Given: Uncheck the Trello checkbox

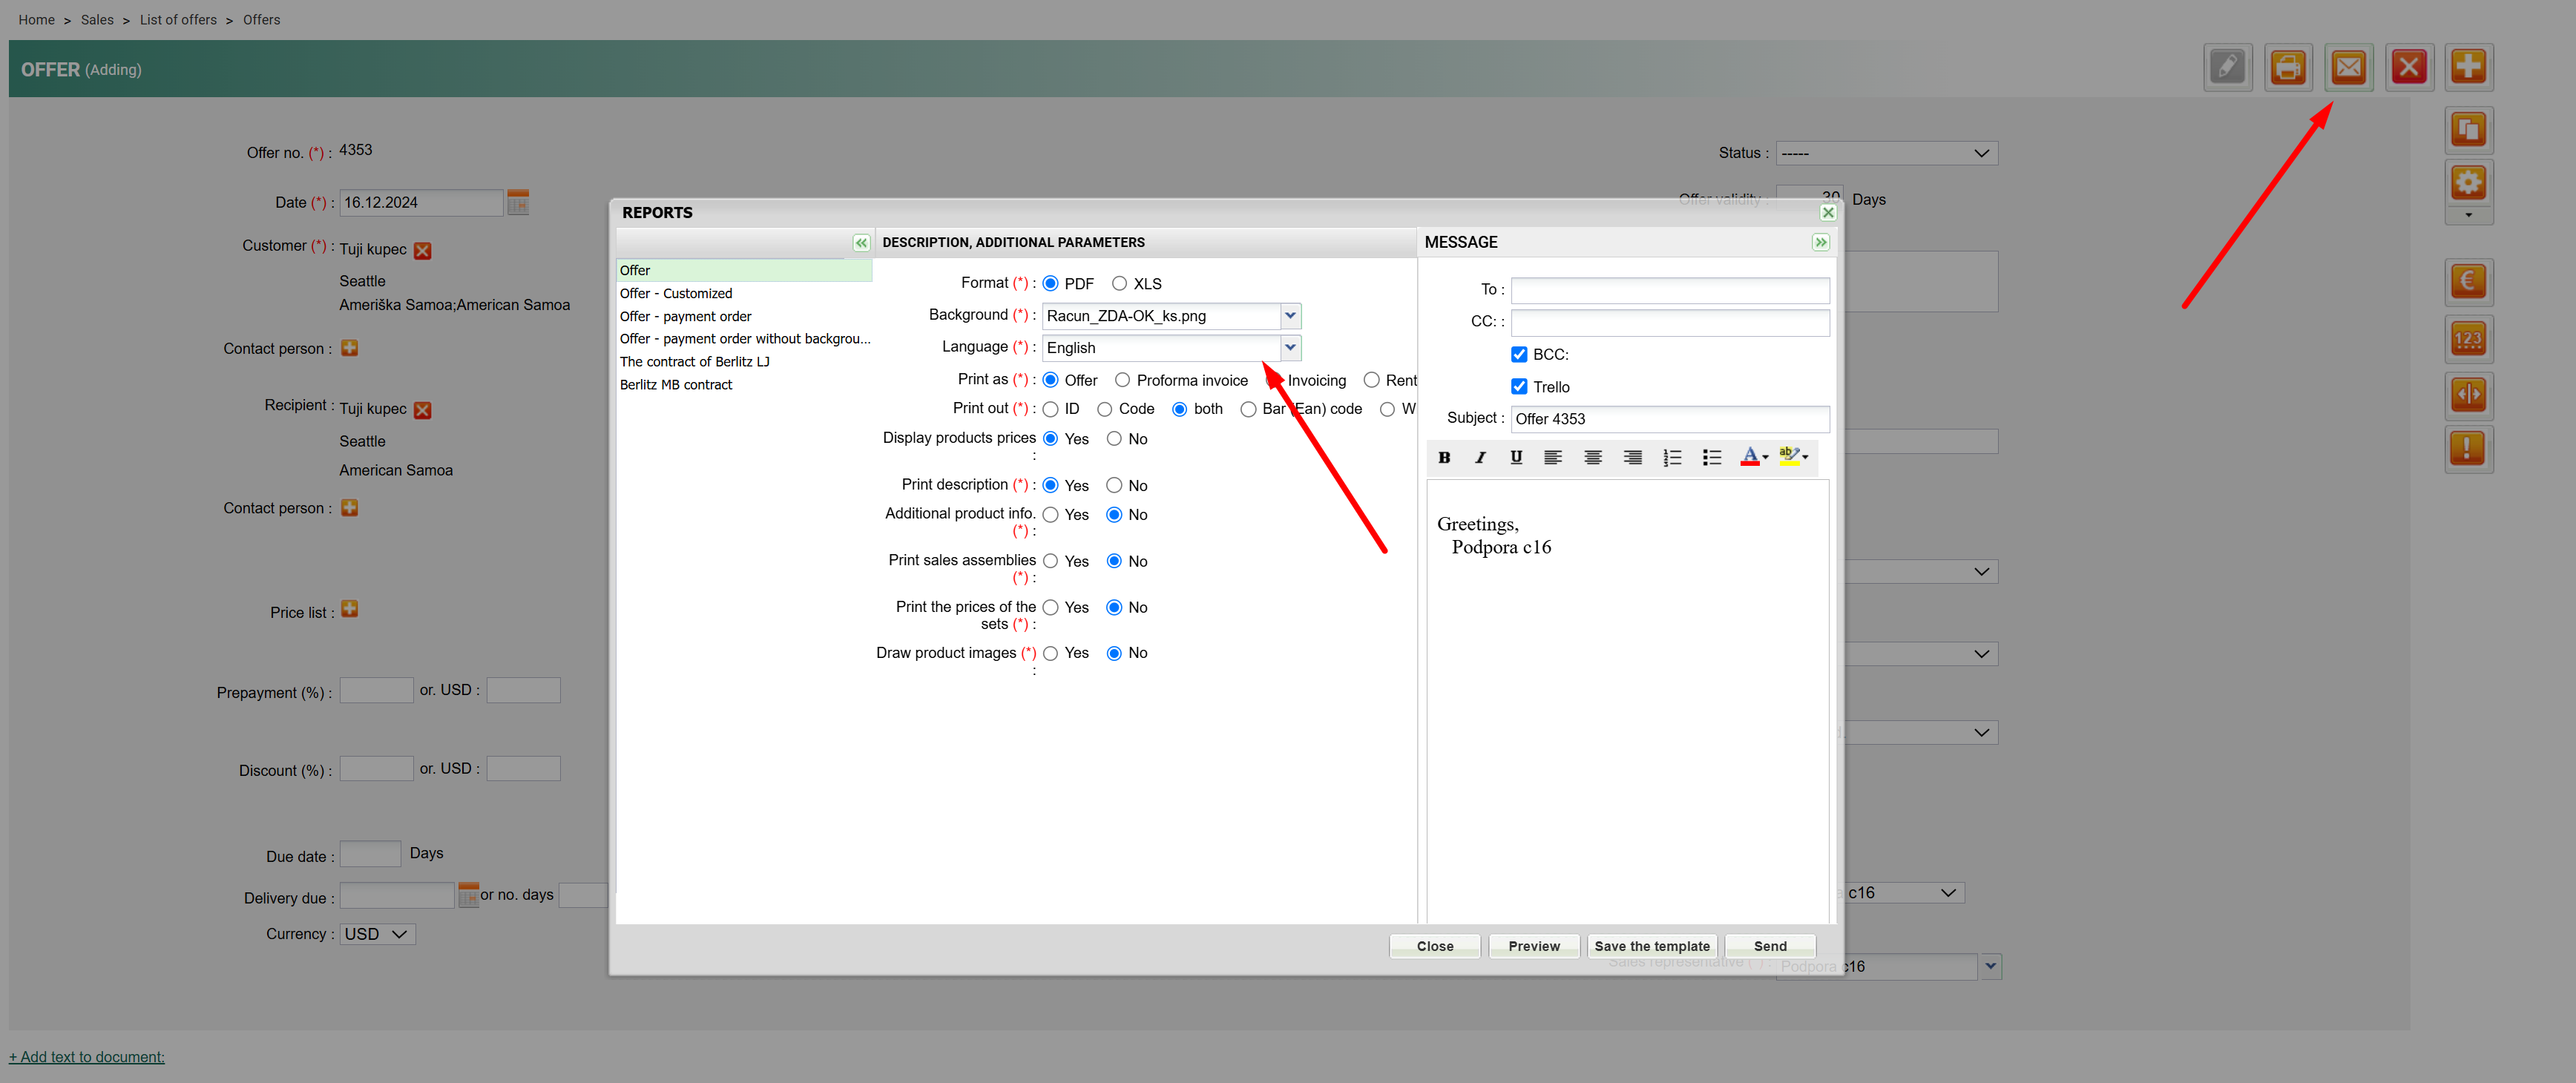Looking at the screenshot, I should [x=1518, y=387].
